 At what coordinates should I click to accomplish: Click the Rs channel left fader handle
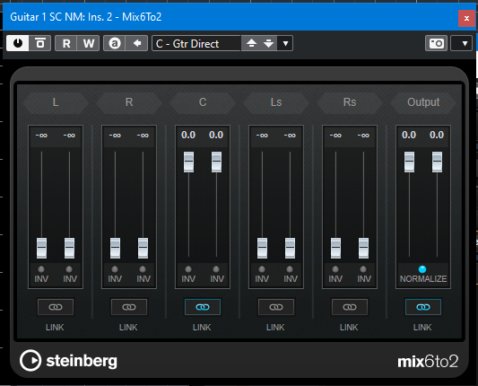click(335, 248)
